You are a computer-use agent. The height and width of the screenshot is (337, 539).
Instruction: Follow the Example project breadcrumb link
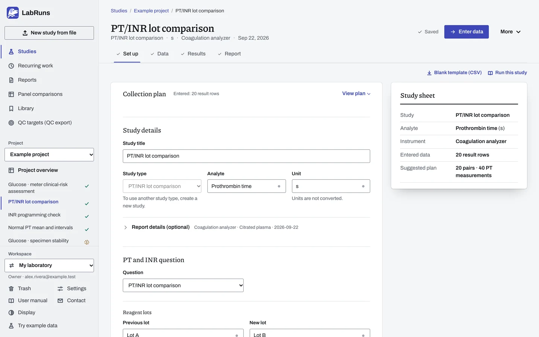pos(151,11)
